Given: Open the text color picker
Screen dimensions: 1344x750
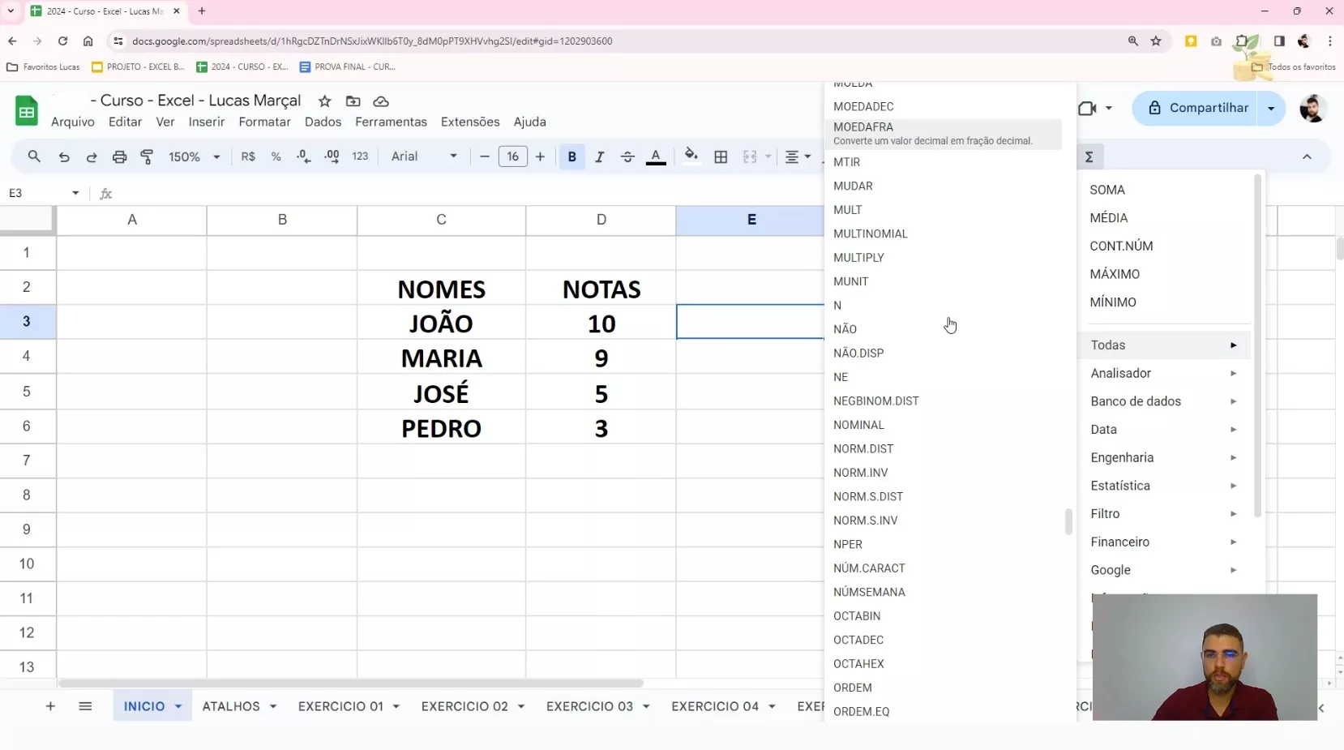Looking at the screenshot, I should tap(656, 156).
